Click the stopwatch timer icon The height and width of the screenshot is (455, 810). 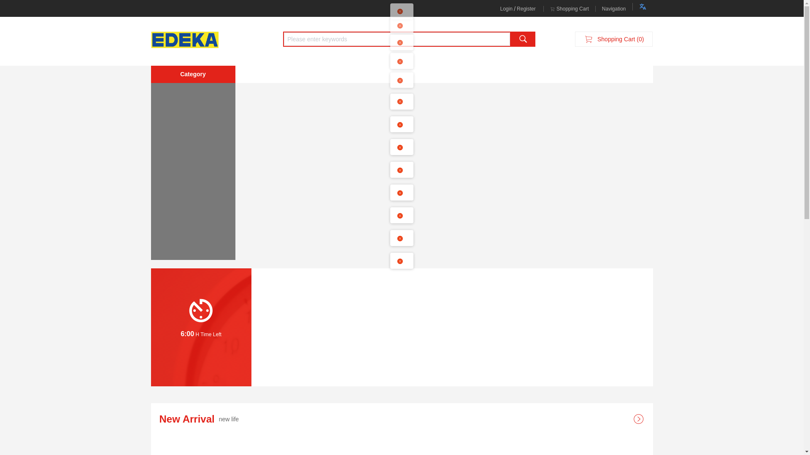pos(201,310)
